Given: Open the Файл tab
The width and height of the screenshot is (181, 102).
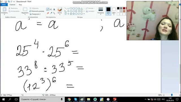Looking at the screenshot, I should [4, 5].
